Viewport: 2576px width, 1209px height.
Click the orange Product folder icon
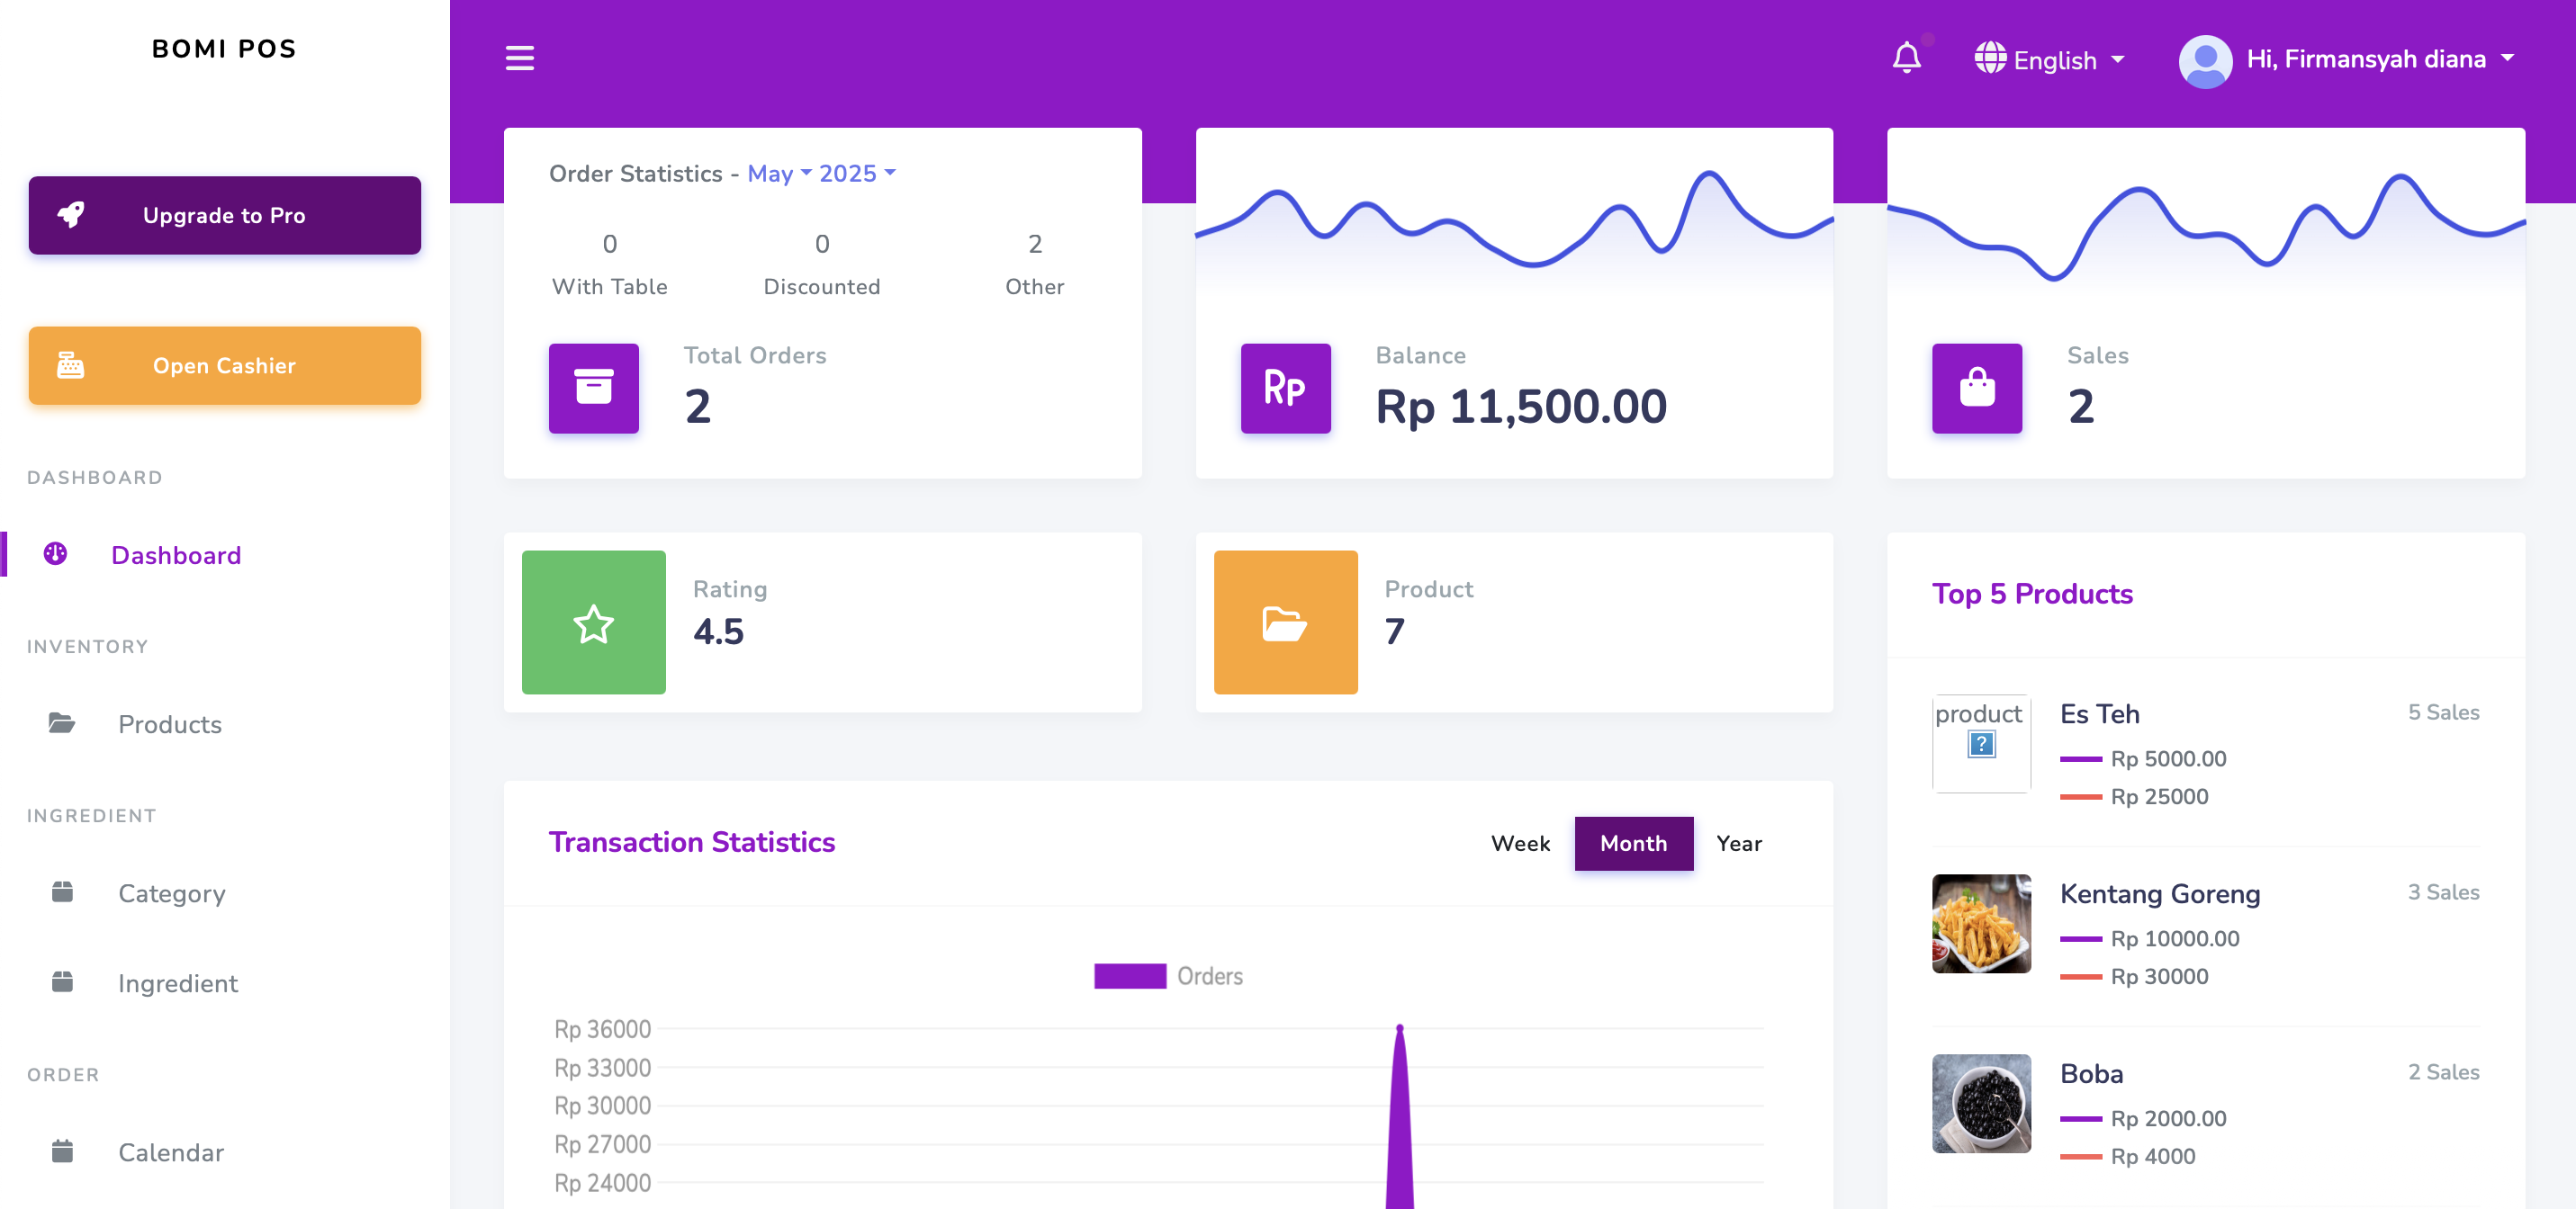pos(1285,622)
